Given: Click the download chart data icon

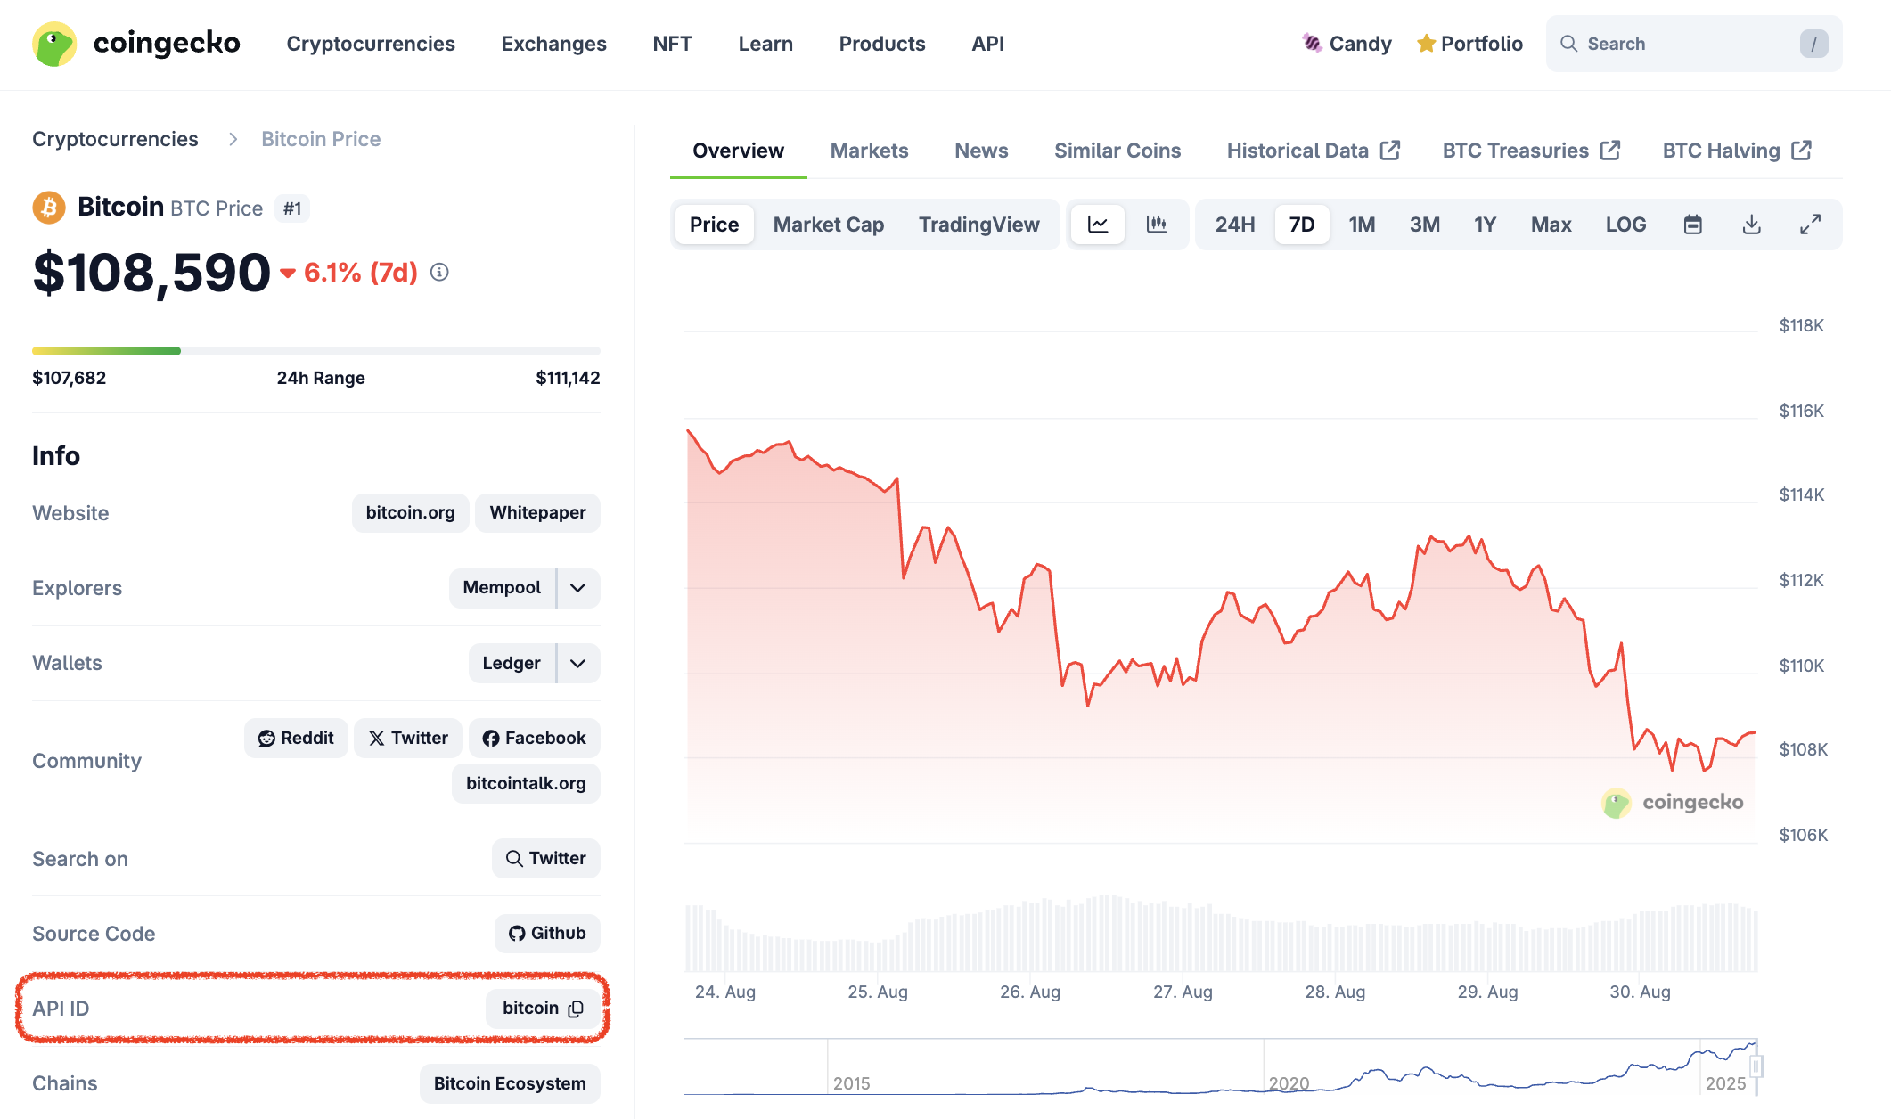Looking at the screenshot, I should tap(1751, 225).
